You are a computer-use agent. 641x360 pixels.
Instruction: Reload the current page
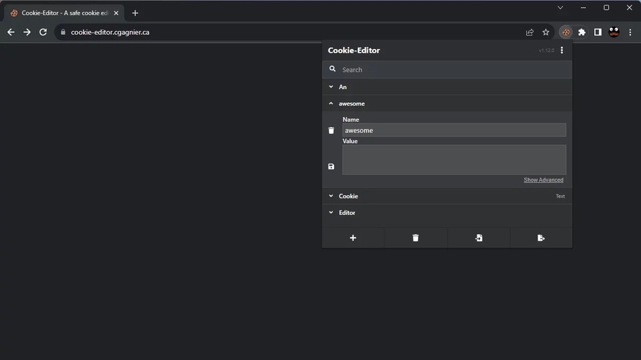pyautogui.click(x=43, y=32)
